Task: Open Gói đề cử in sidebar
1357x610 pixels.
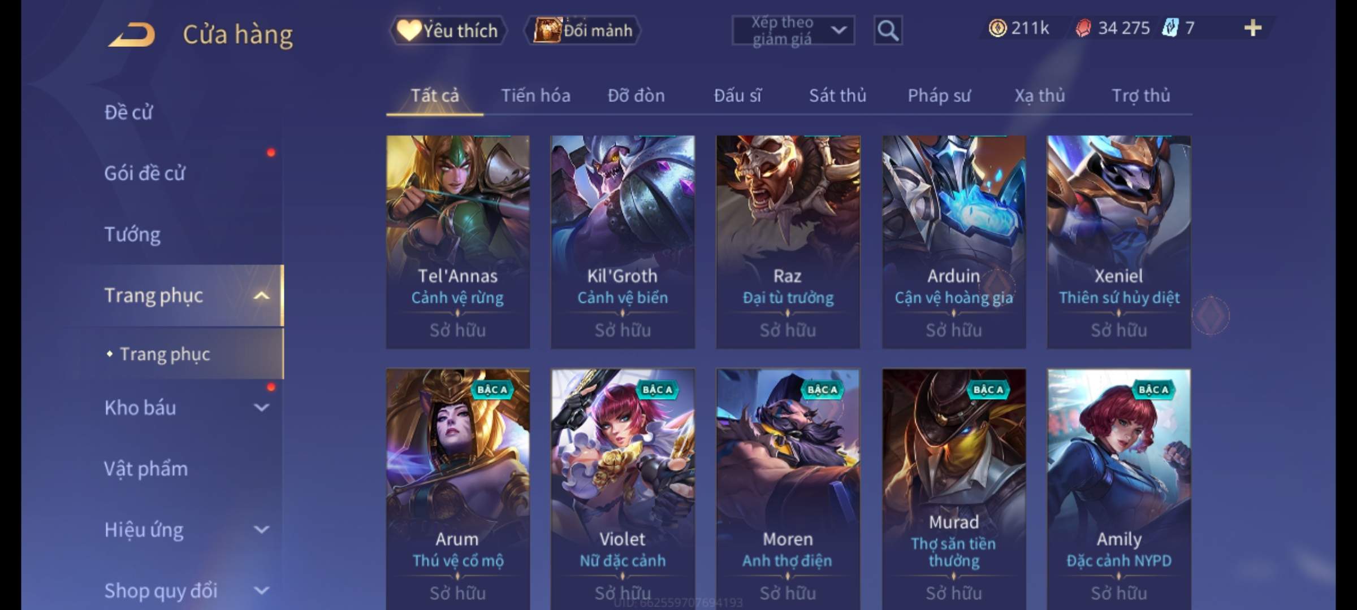Action: [x=145, y=173]
